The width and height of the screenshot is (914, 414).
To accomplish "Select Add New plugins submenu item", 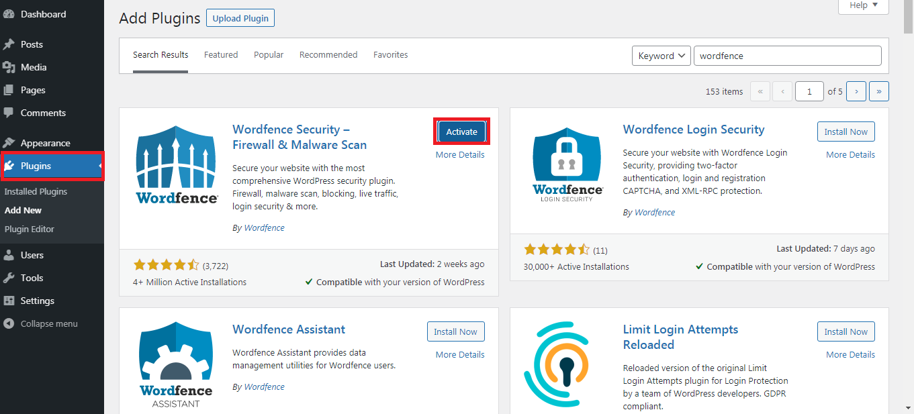I will (23, 210).
